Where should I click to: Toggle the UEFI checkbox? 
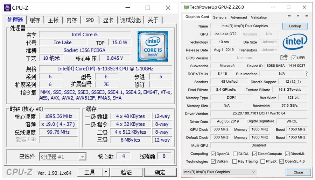[294, 58]
